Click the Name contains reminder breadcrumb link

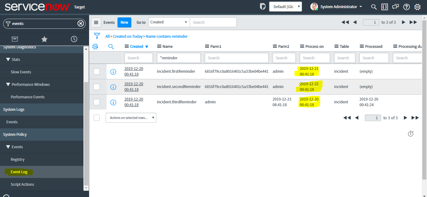pos(166,36)
